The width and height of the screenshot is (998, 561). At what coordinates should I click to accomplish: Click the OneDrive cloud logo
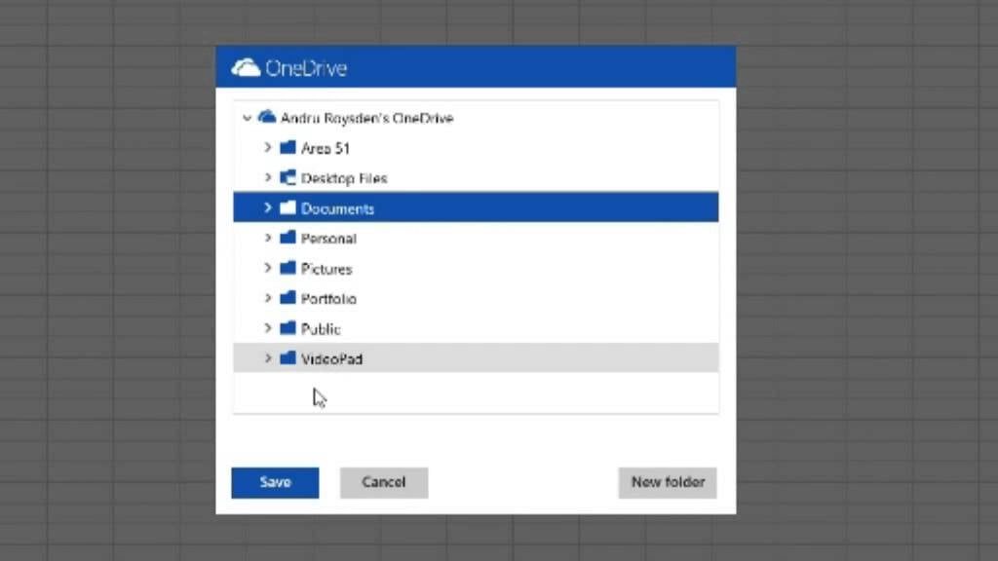[x=245, y=66]
